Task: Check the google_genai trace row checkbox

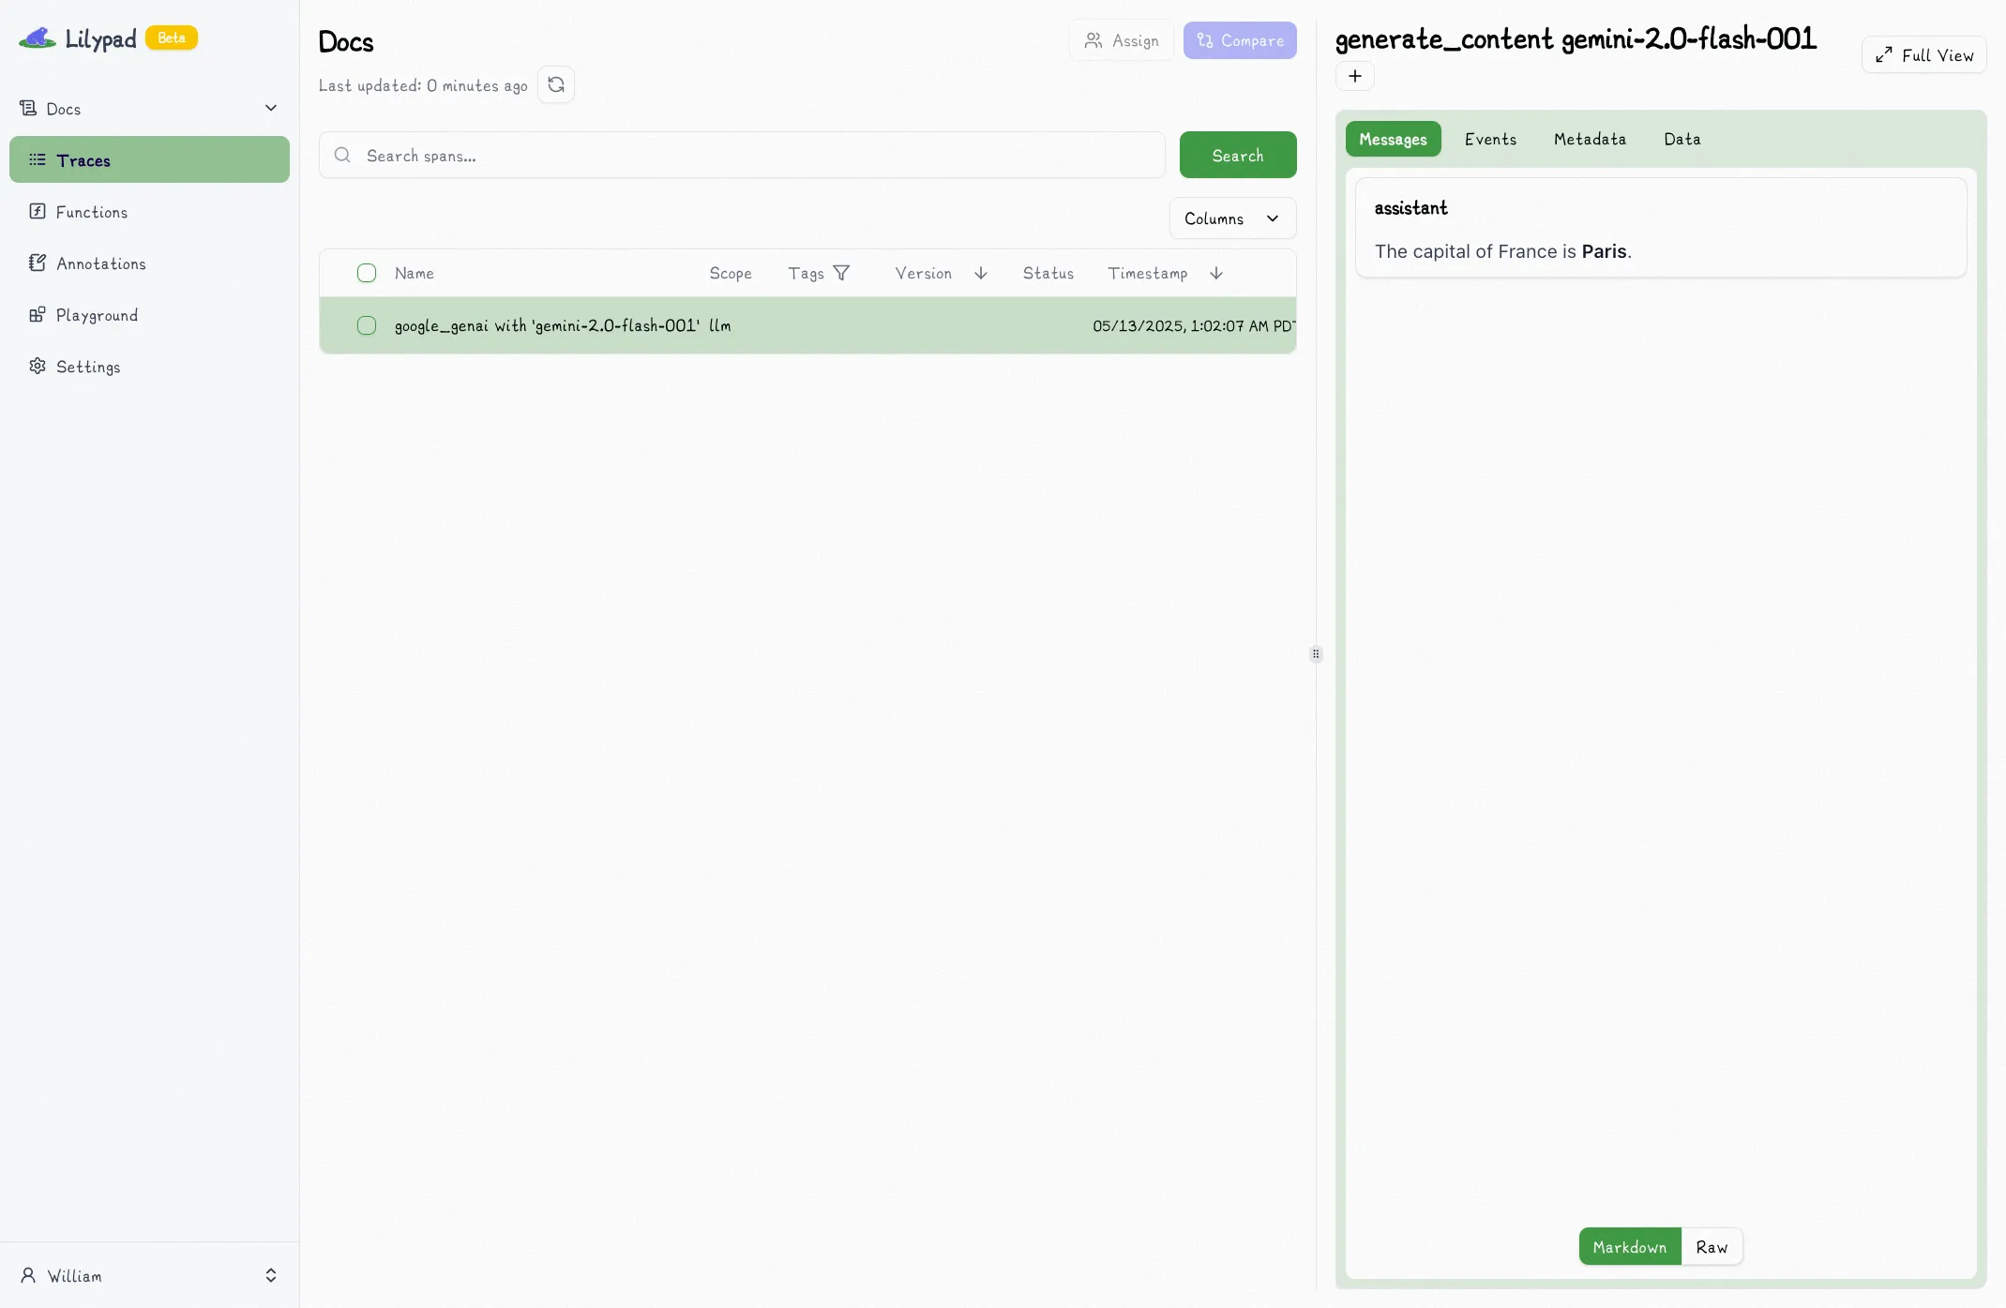Action: coord(367,325)
